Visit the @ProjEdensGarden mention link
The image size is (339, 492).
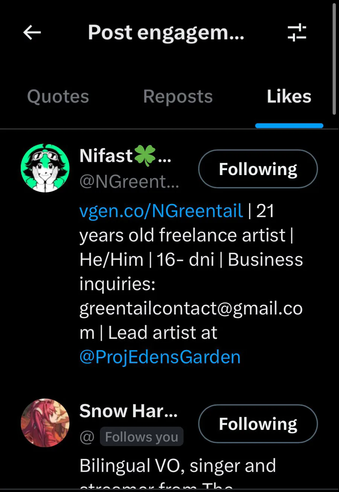coord(160,357)
